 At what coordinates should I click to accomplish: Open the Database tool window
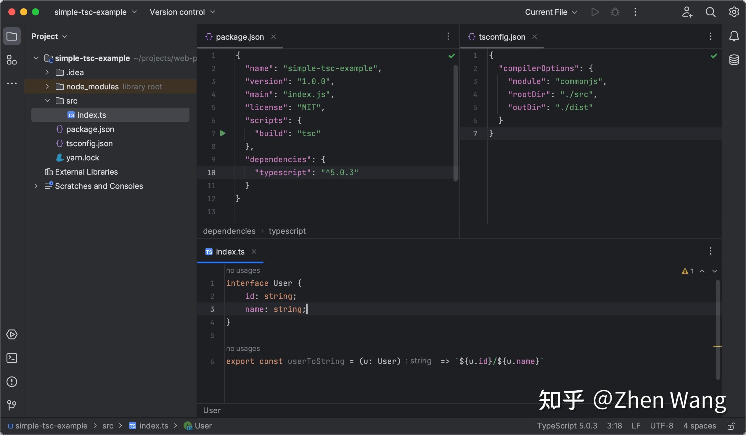click(734, 60)
